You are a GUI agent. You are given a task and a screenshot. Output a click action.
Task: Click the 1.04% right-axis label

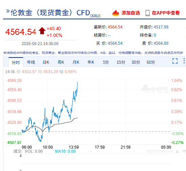coord(177,81)
